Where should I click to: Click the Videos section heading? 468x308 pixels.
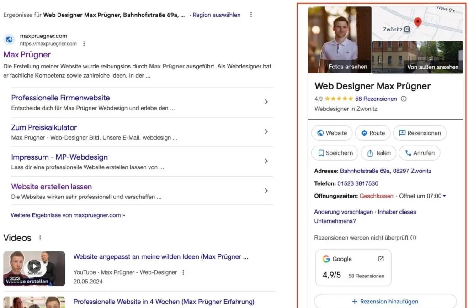pos(17,238)
